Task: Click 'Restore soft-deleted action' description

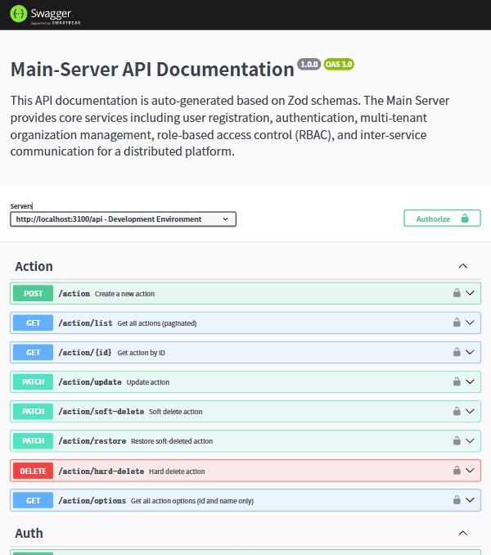Action: click(172, 441)
